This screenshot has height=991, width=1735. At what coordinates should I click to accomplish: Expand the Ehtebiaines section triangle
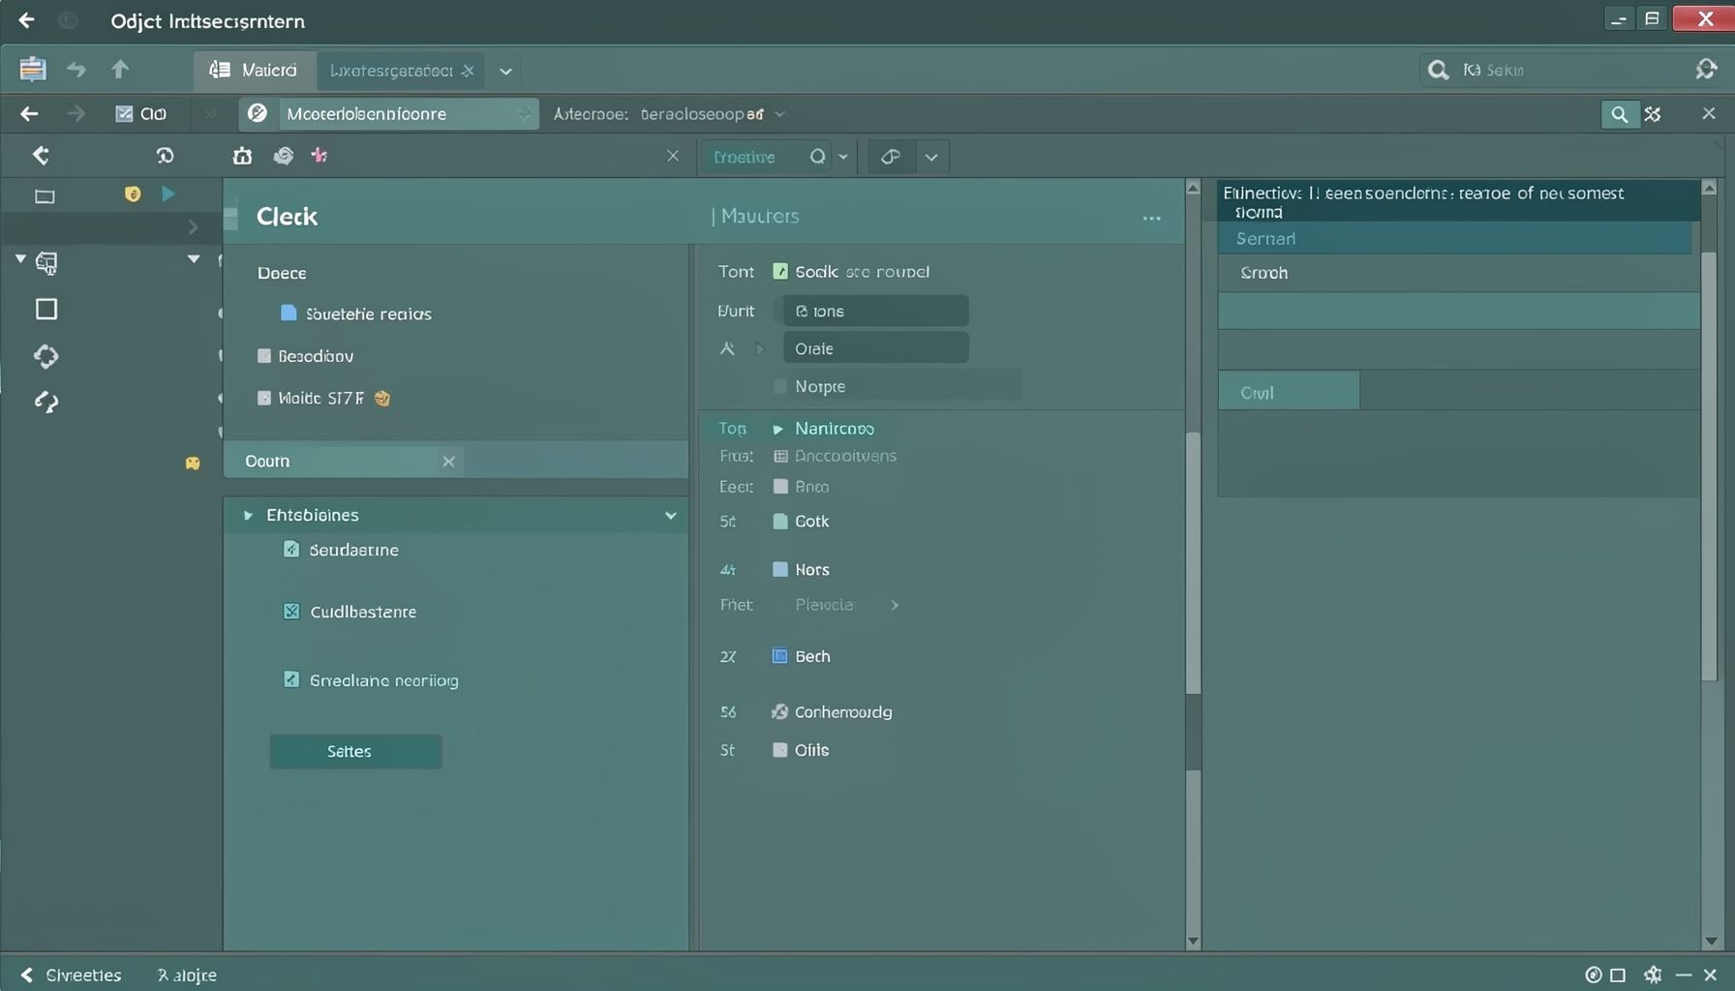pyautogui.click(x=248, y=515)
